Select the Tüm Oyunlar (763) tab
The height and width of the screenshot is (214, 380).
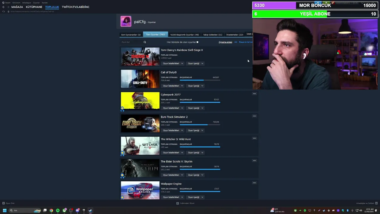(x=155, y=34)
